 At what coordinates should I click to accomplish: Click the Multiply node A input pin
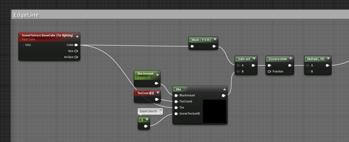point(308,65)
